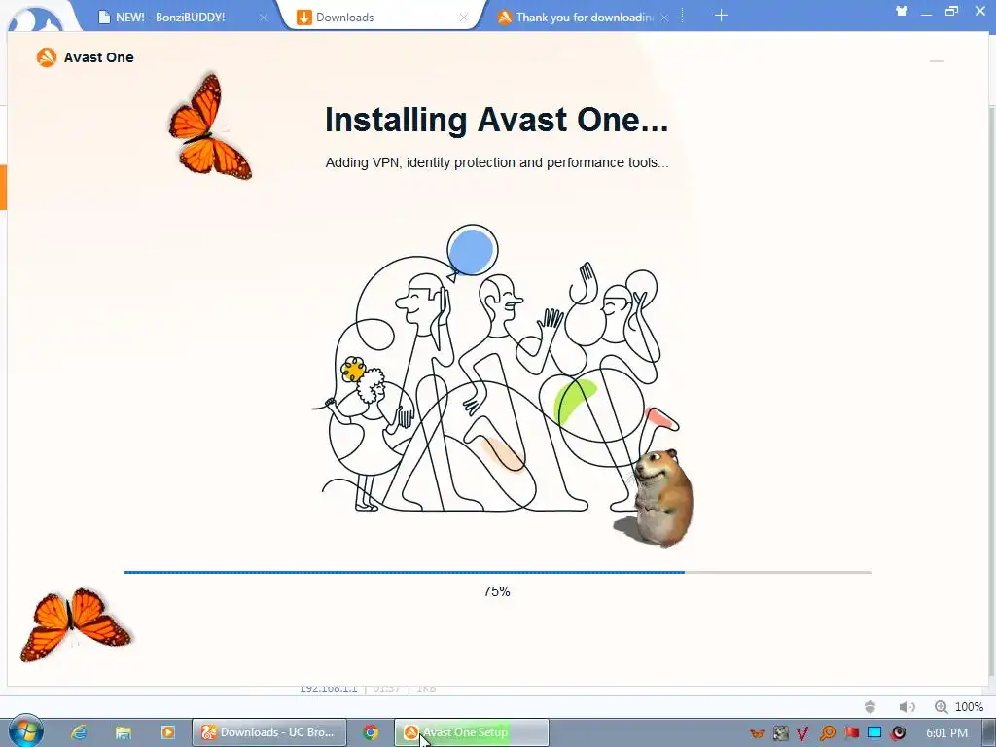Click the installation progress bar

pos(497,572)
